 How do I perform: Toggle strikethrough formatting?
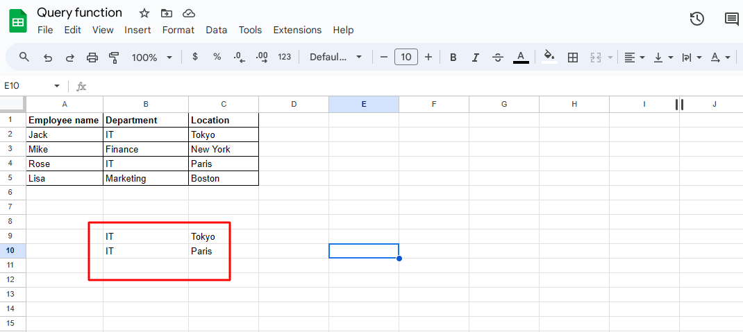(498, 58)
